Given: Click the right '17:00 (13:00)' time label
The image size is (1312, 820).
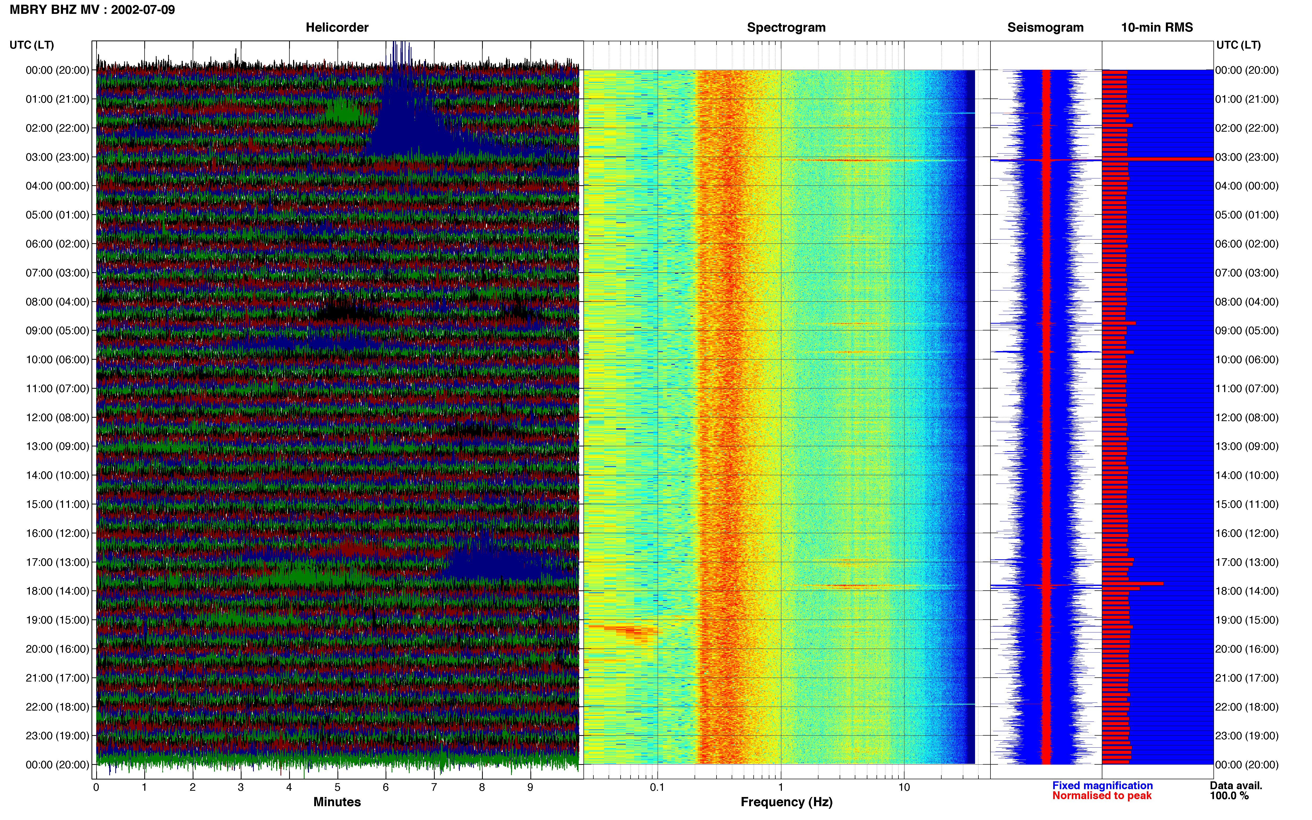Looking at the screenshot, I should [x=1247, y=562].
